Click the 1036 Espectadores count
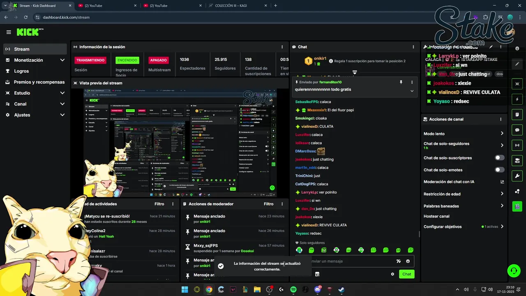The width and height of the screenshot is (526, 296). pyautogui.click(x=185, y=60)
